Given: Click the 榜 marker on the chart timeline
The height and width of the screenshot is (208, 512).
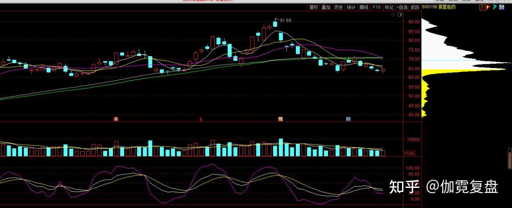Looking at the screenshot, I should pyautogui.click(x=281, y=119).
